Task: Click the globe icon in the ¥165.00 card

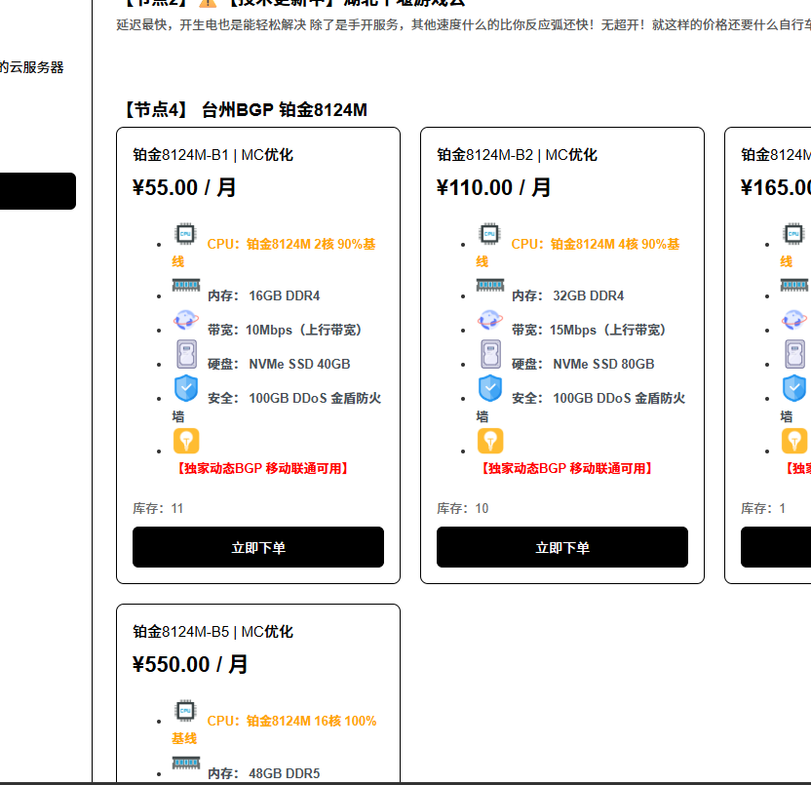Action: 793,320
